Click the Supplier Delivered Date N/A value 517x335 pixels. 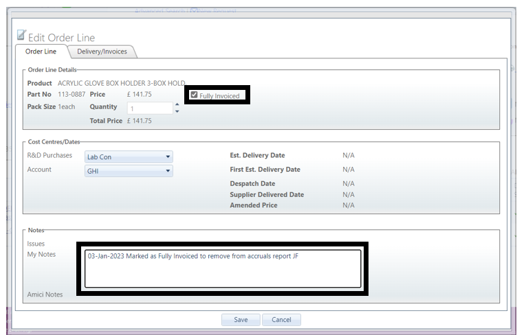(x=349, y=194)
